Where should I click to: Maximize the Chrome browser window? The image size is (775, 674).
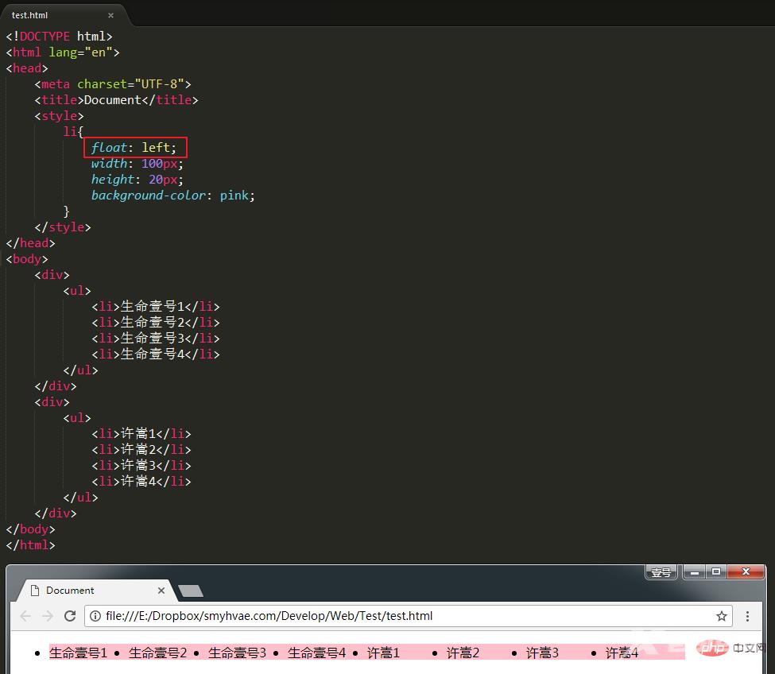[716, 571]
